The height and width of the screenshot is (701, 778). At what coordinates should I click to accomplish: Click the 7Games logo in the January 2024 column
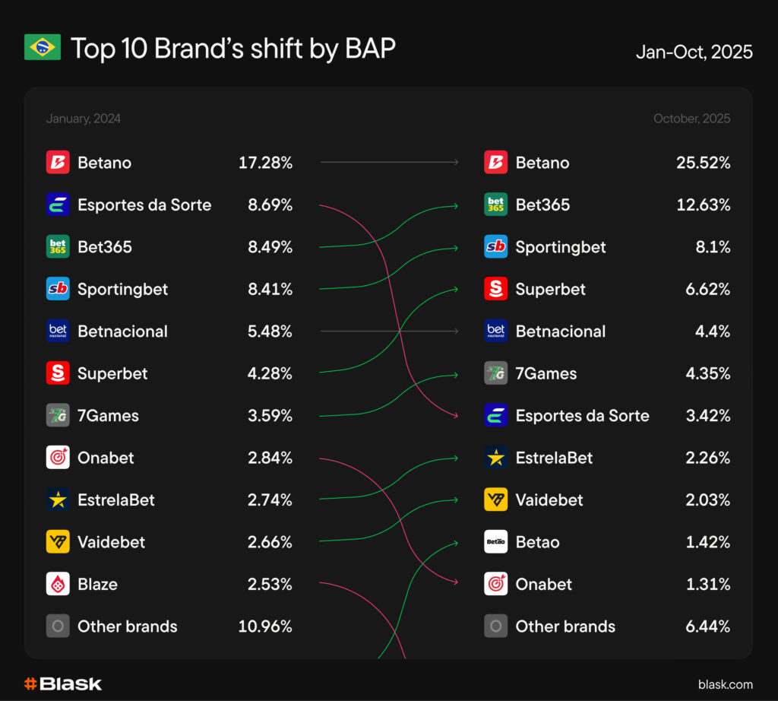click(58, 415)
